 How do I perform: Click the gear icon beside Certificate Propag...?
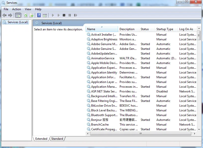[x=89, y=129]
